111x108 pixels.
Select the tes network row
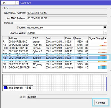click(x=55, y=67)
